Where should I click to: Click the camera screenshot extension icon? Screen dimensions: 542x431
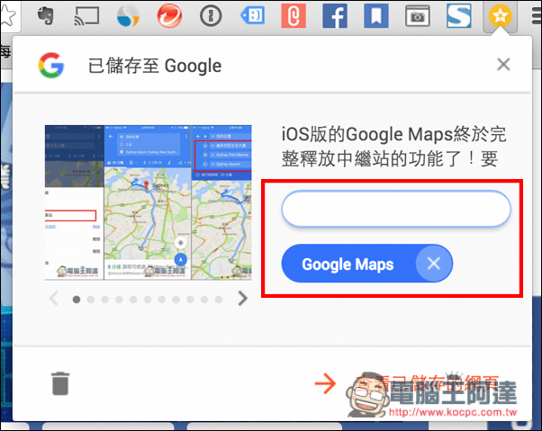418,16
